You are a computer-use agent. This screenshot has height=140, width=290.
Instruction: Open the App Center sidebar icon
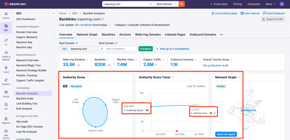(6, 134)
